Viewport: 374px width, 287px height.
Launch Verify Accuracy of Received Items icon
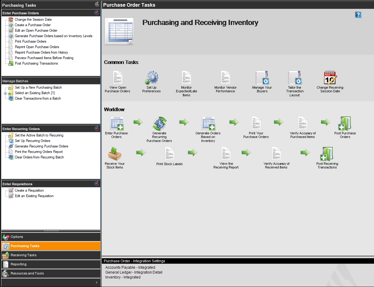coord(276,154)
